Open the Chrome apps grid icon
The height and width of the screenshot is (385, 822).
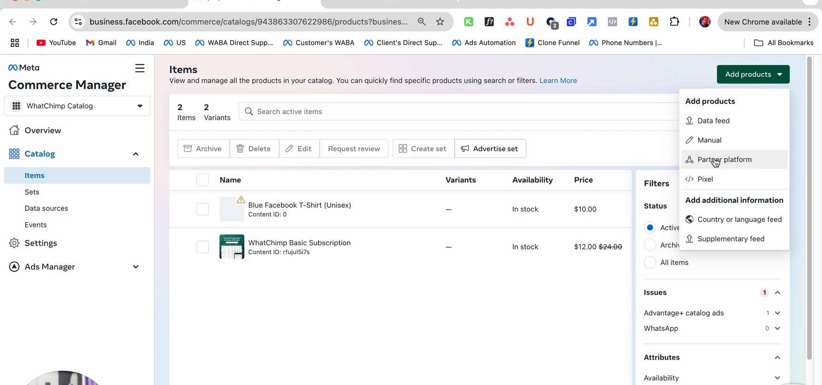click(x=15, y=43)
